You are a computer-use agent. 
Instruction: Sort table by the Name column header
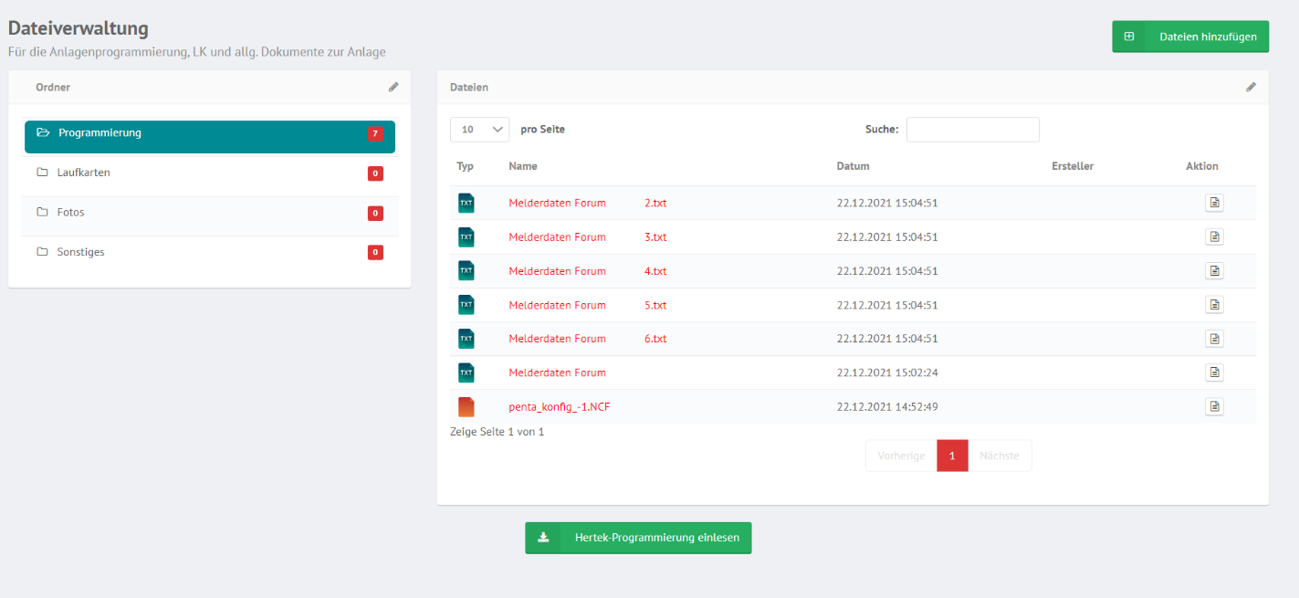point(523,166)
